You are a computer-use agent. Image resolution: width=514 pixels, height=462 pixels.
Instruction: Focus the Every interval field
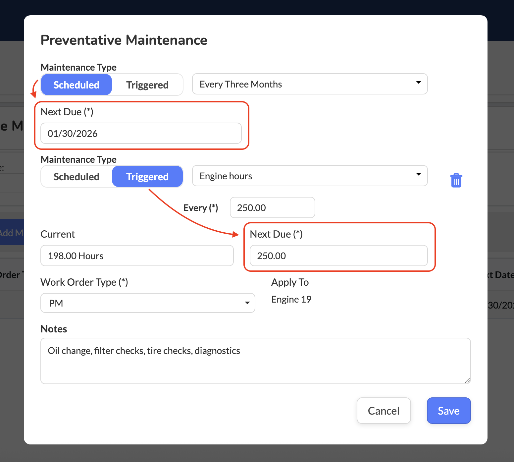point(272,208)
